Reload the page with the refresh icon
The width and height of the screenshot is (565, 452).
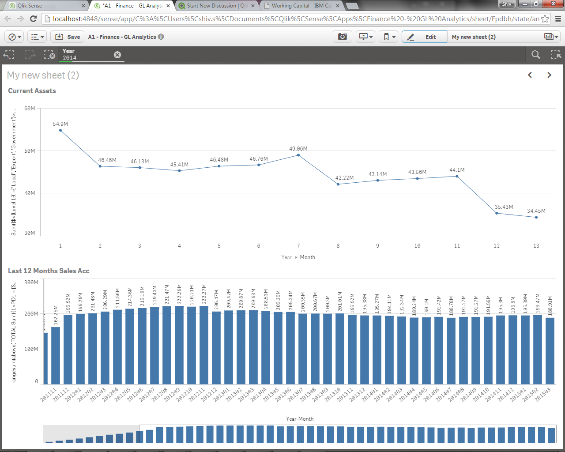tap(33, 19)
